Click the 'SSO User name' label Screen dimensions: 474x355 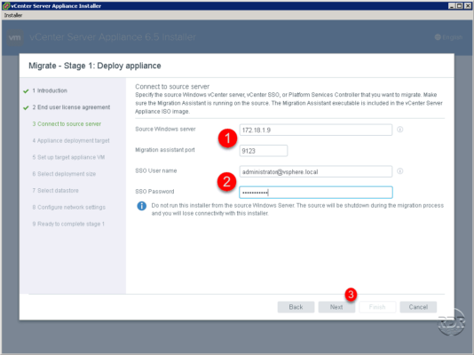[155, 170]
